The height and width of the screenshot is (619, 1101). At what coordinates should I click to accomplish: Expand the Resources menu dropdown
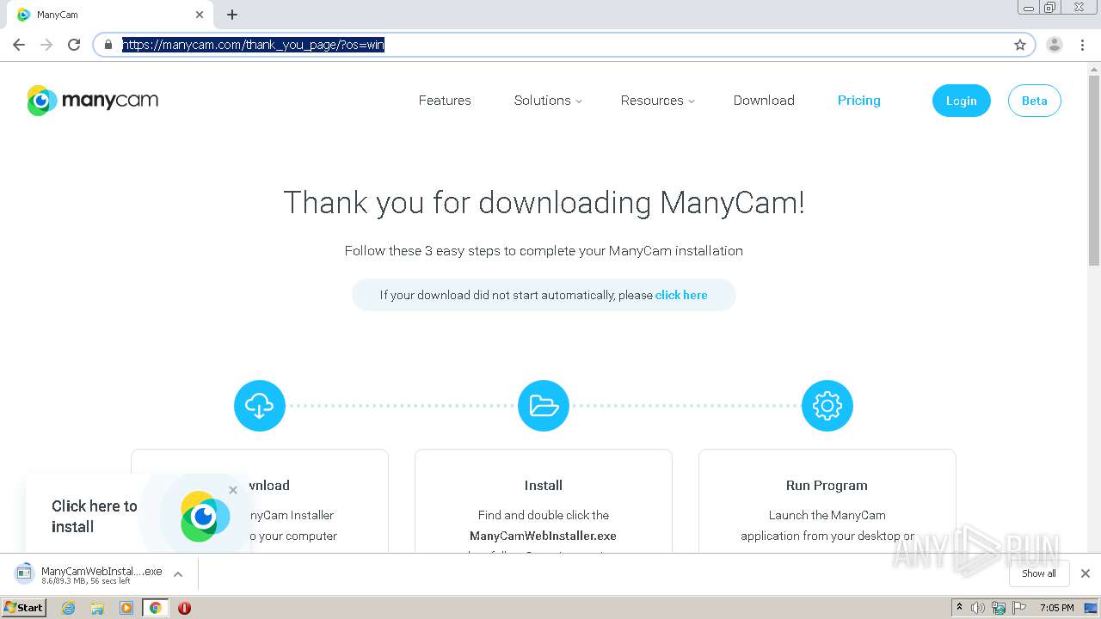pos(657,101)
